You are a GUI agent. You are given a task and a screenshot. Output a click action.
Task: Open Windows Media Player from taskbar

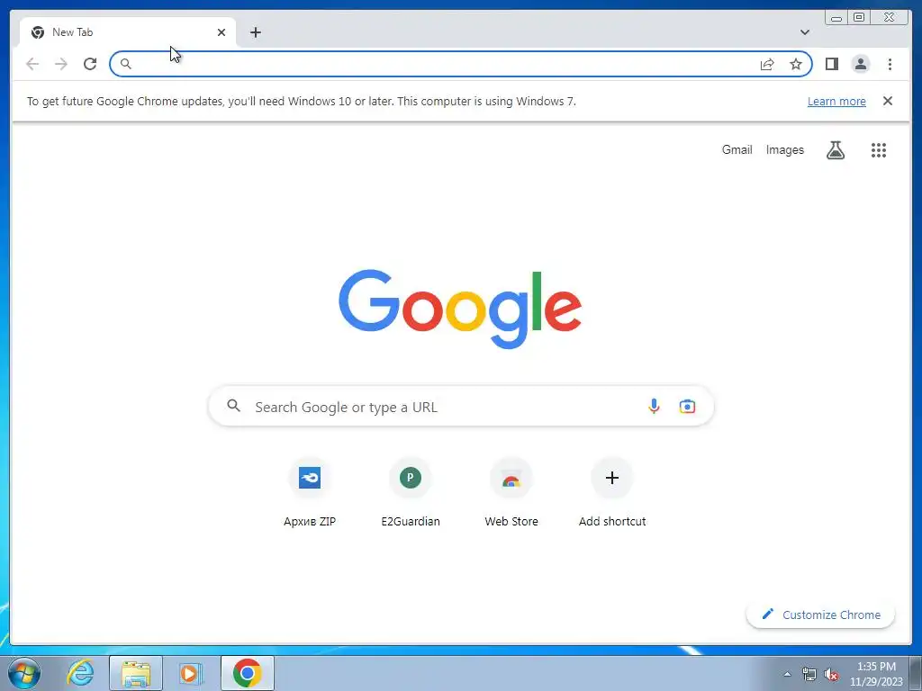[191, 673]
